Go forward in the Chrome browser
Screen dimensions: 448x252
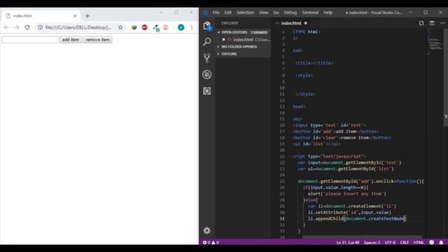click(x=17, y=27)
